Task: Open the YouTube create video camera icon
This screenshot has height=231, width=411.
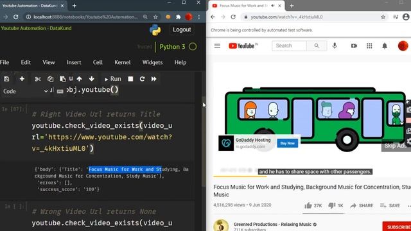Action: click(x=354, y=46)
